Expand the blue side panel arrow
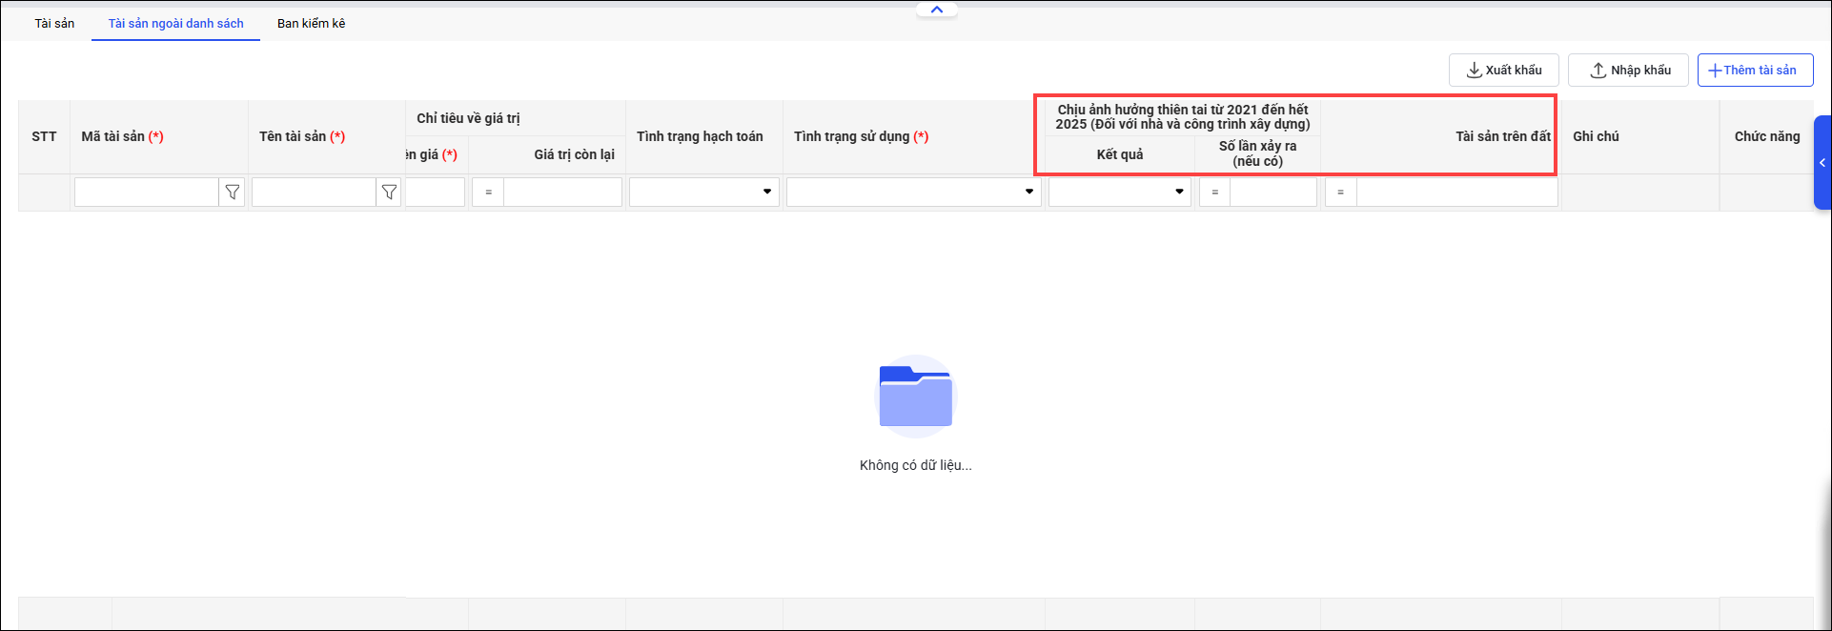Viewport: 1832px width, 631px height. coord(1822,163)
